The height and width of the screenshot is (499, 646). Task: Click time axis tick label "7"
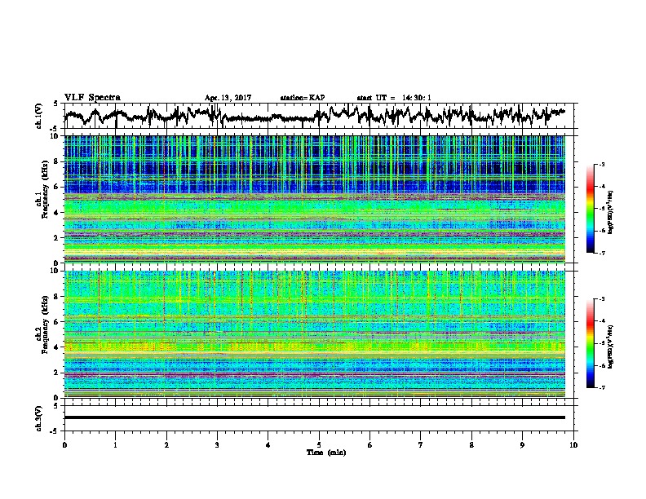(x=421, y=445)
